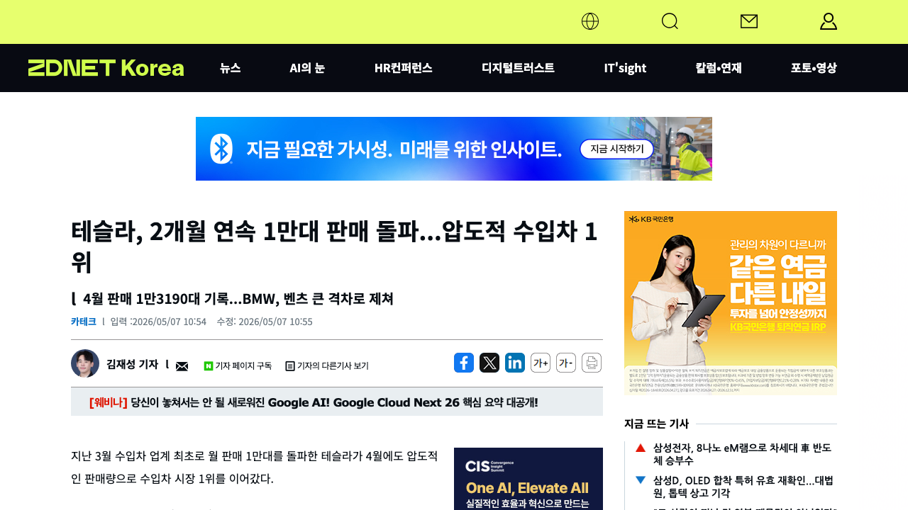The width and height of the screenshot is (908, 510).
Task: Open the HR컨퍼런스 menu
Action: point(403,68)
